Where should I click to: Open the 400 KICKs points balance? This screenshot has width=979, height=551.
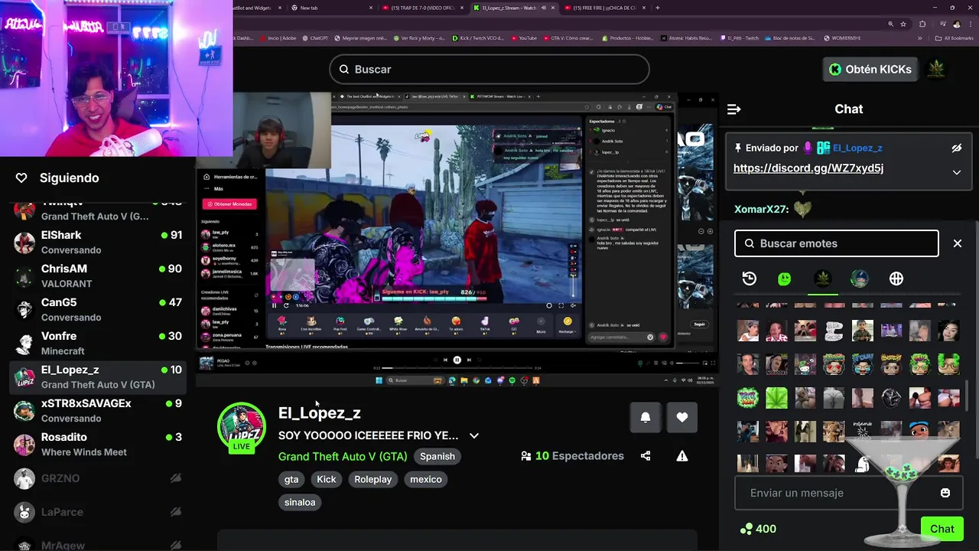tap(757, 529)
